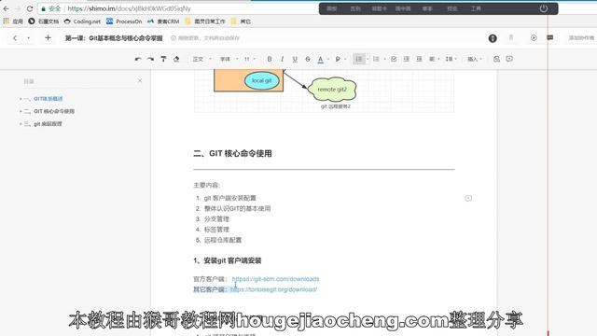Screen dimensions: 597x336
Task: Click the increase indent icon
Action: pos(419,59)
